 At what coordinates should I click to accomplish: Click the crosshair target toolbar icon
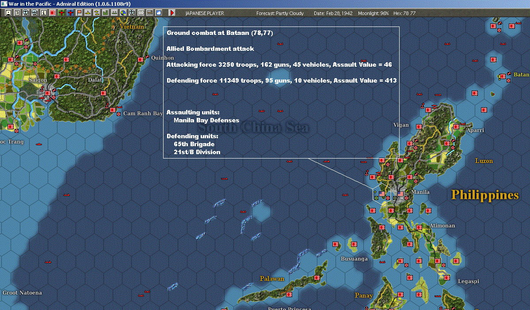132,13
